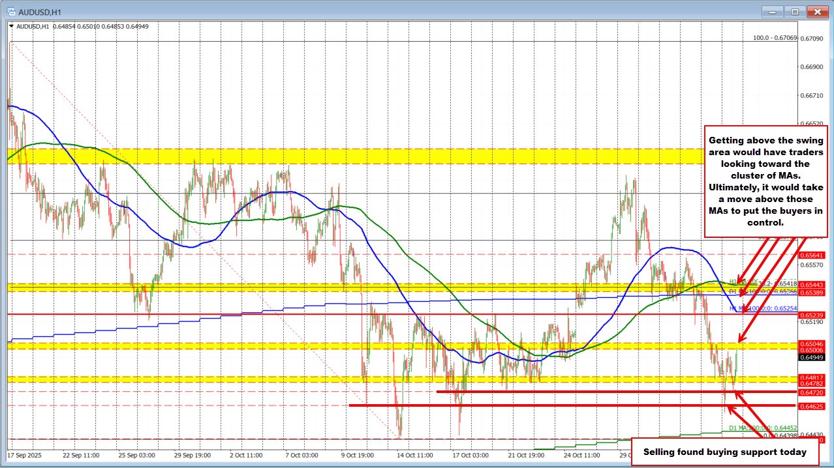Click the '17 Sep 2025' label on time axis
The height and width of the screenshot is (468, 834).
coord(27,456)
